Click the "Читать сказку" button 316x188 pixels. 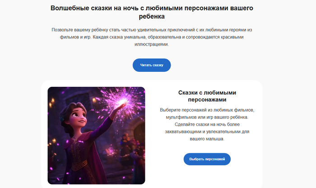tap(152, 65)
